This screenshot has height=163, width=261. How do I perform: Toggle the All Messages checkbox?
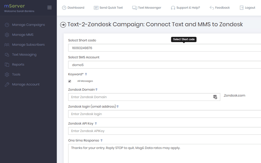tap(70, 81)
